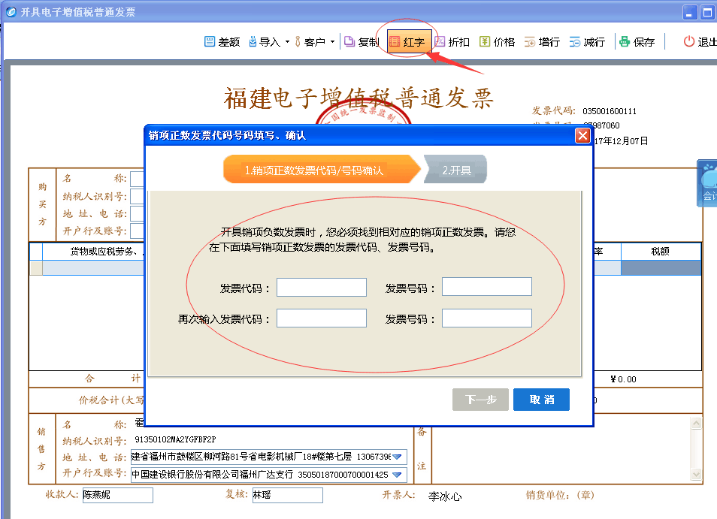Click the 折扣 discount toolbar icon

(440, 42)
